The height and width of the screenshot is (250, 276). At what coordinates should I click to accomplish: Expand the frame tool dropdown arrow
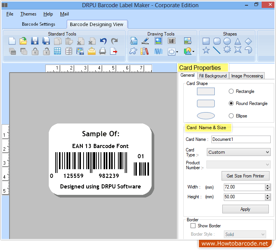(x=177, y=52)
